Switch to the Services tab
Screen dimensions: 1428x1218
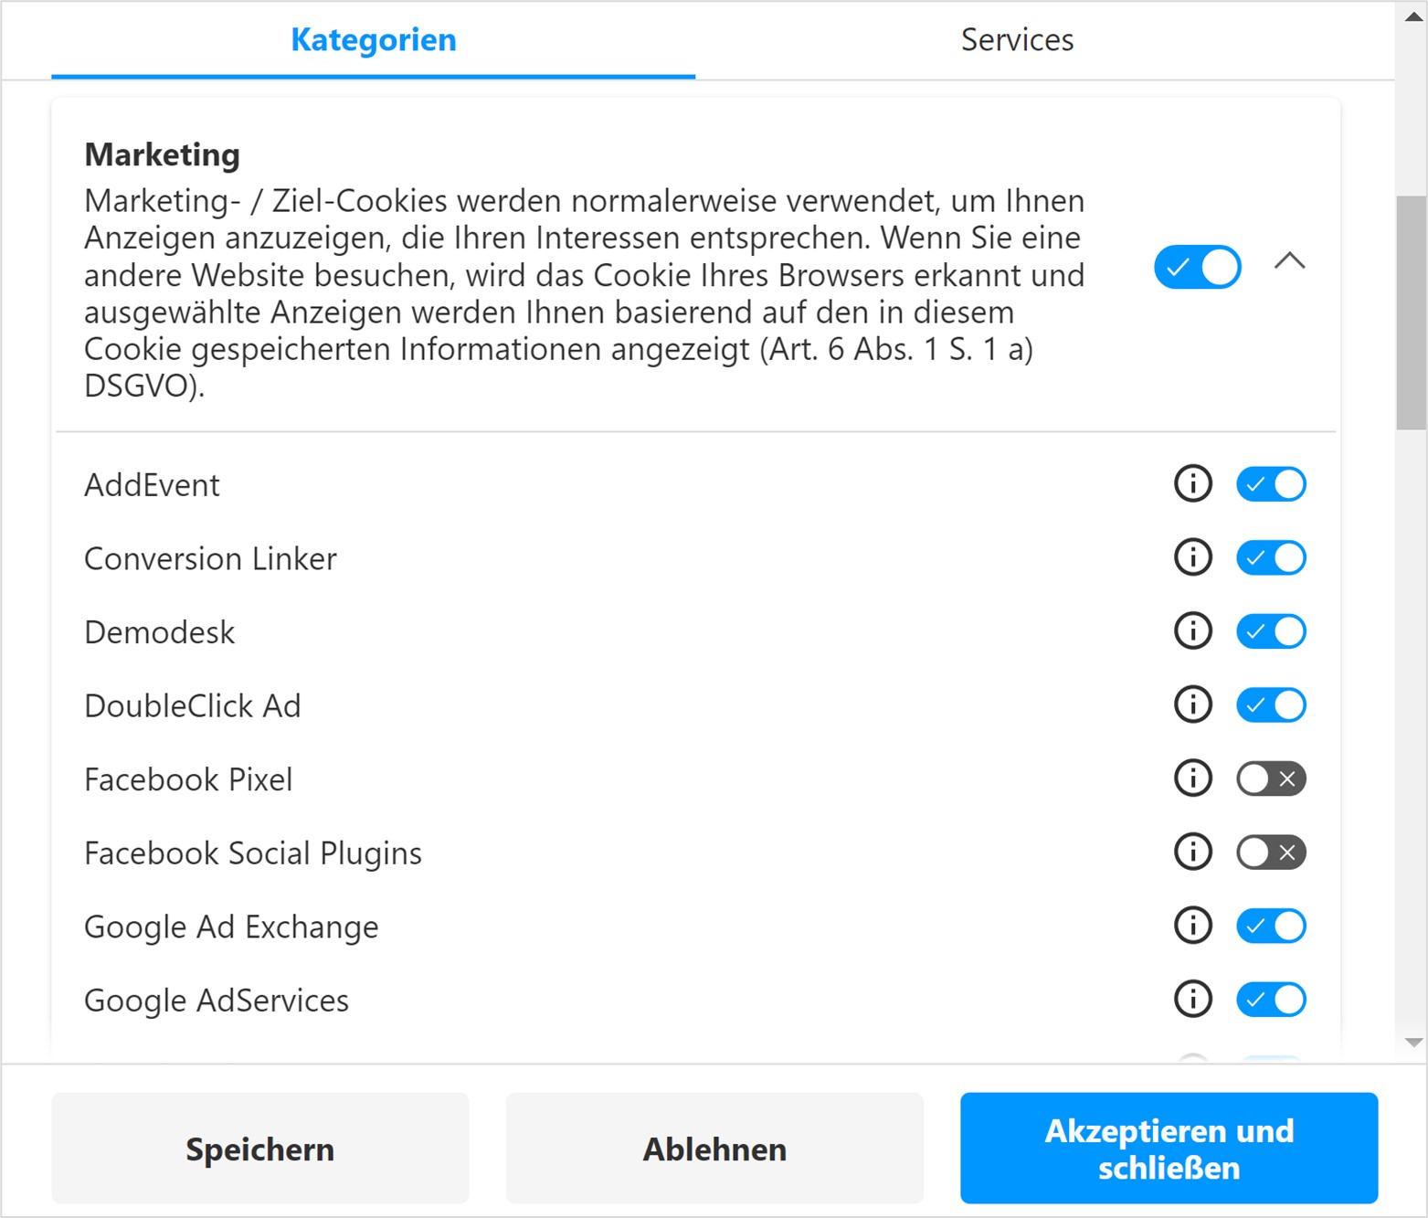[1017, 40]
